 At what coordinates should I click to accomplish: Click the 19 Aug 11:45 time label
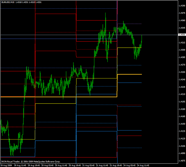pyautogui.click(x=20, y=165)
